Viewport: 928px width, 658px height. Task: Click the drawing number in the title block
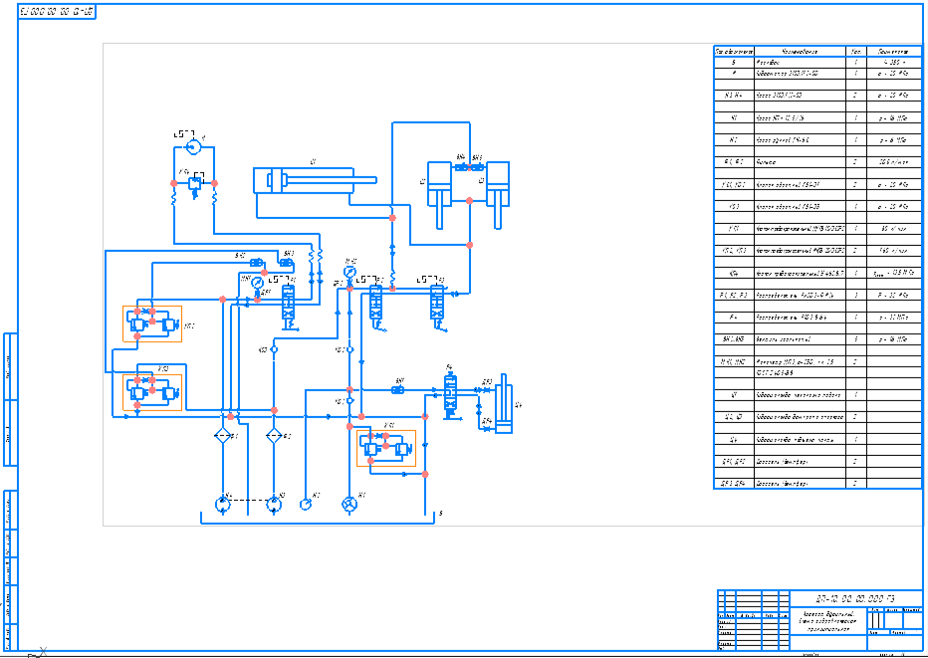pyautogui.click(x=849, y=597)
